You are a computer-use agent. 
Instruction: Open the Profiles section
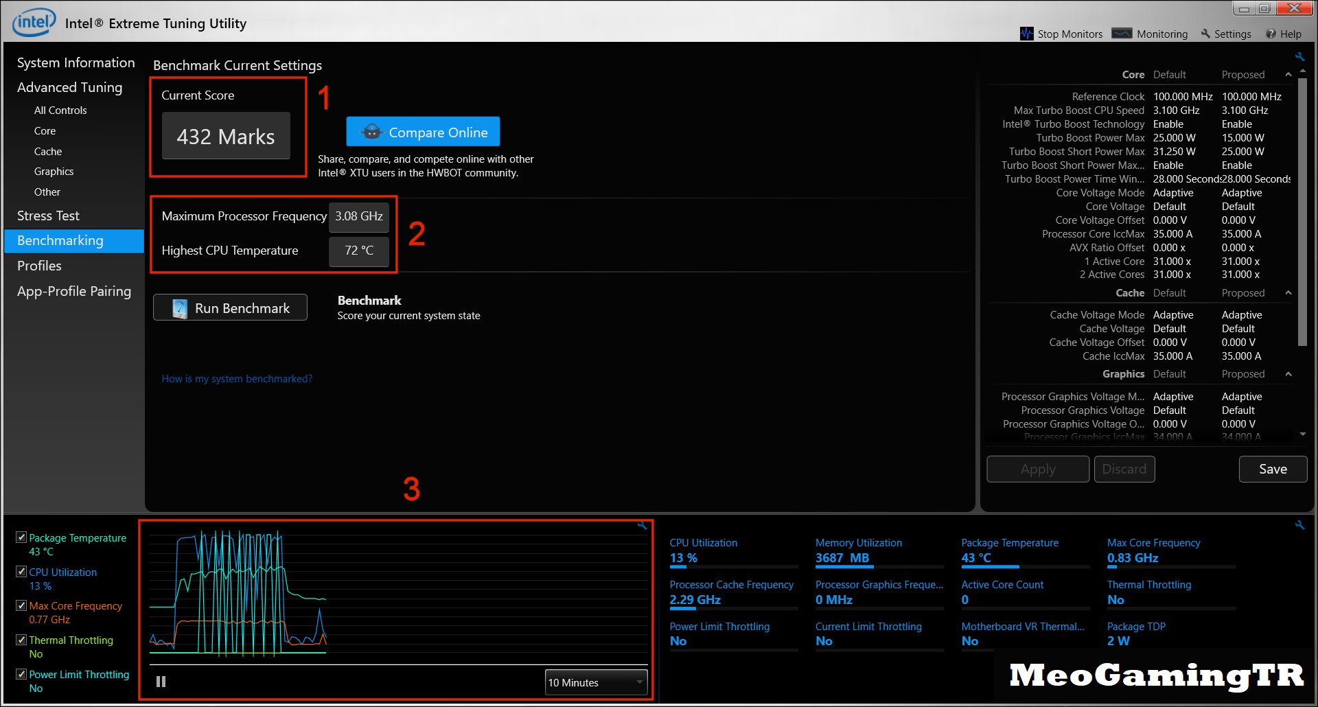tap(39, 266)
